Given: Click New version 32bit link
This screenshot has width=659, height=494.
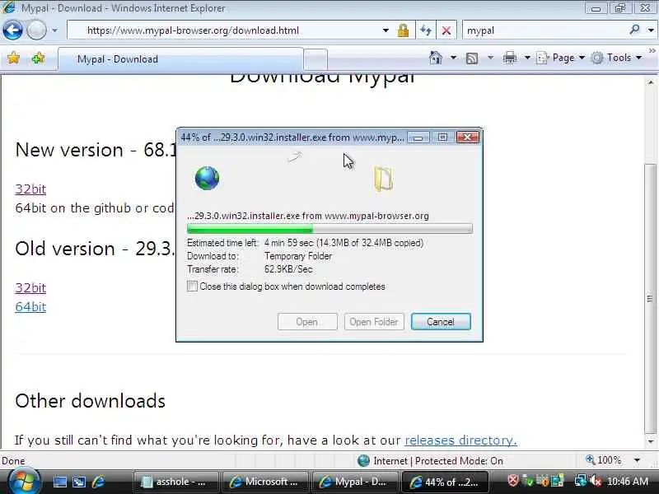Looking at the screenshot, I should (30, 189).
